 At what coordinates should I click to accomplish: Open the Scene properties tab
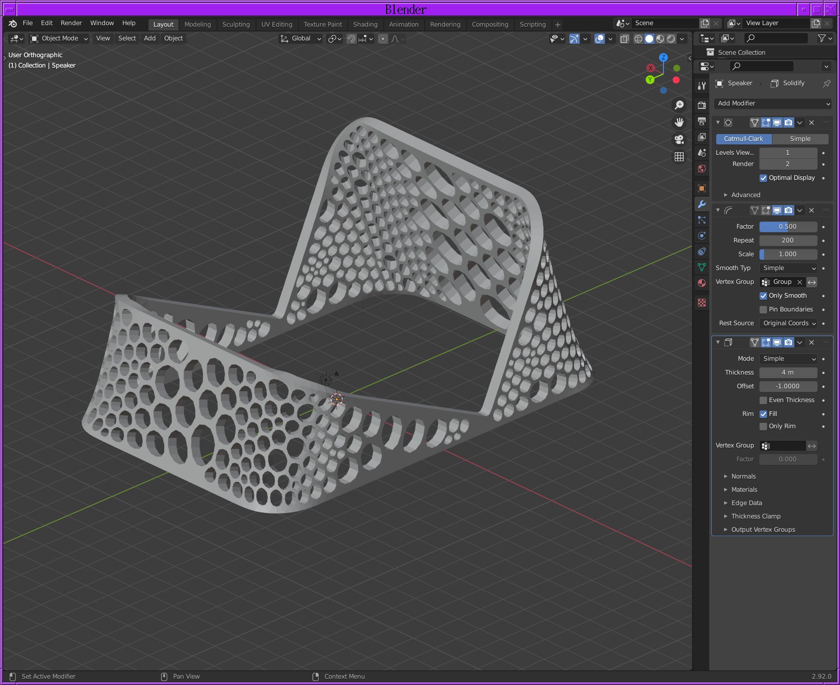pos(701,153)
